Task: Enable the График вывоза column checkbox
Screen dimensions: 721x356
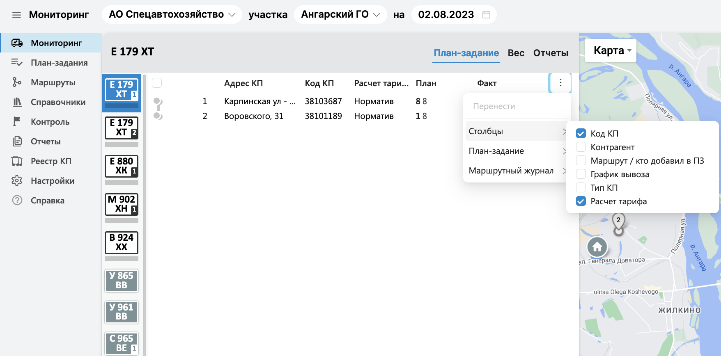Action: (x=581, y=174)
